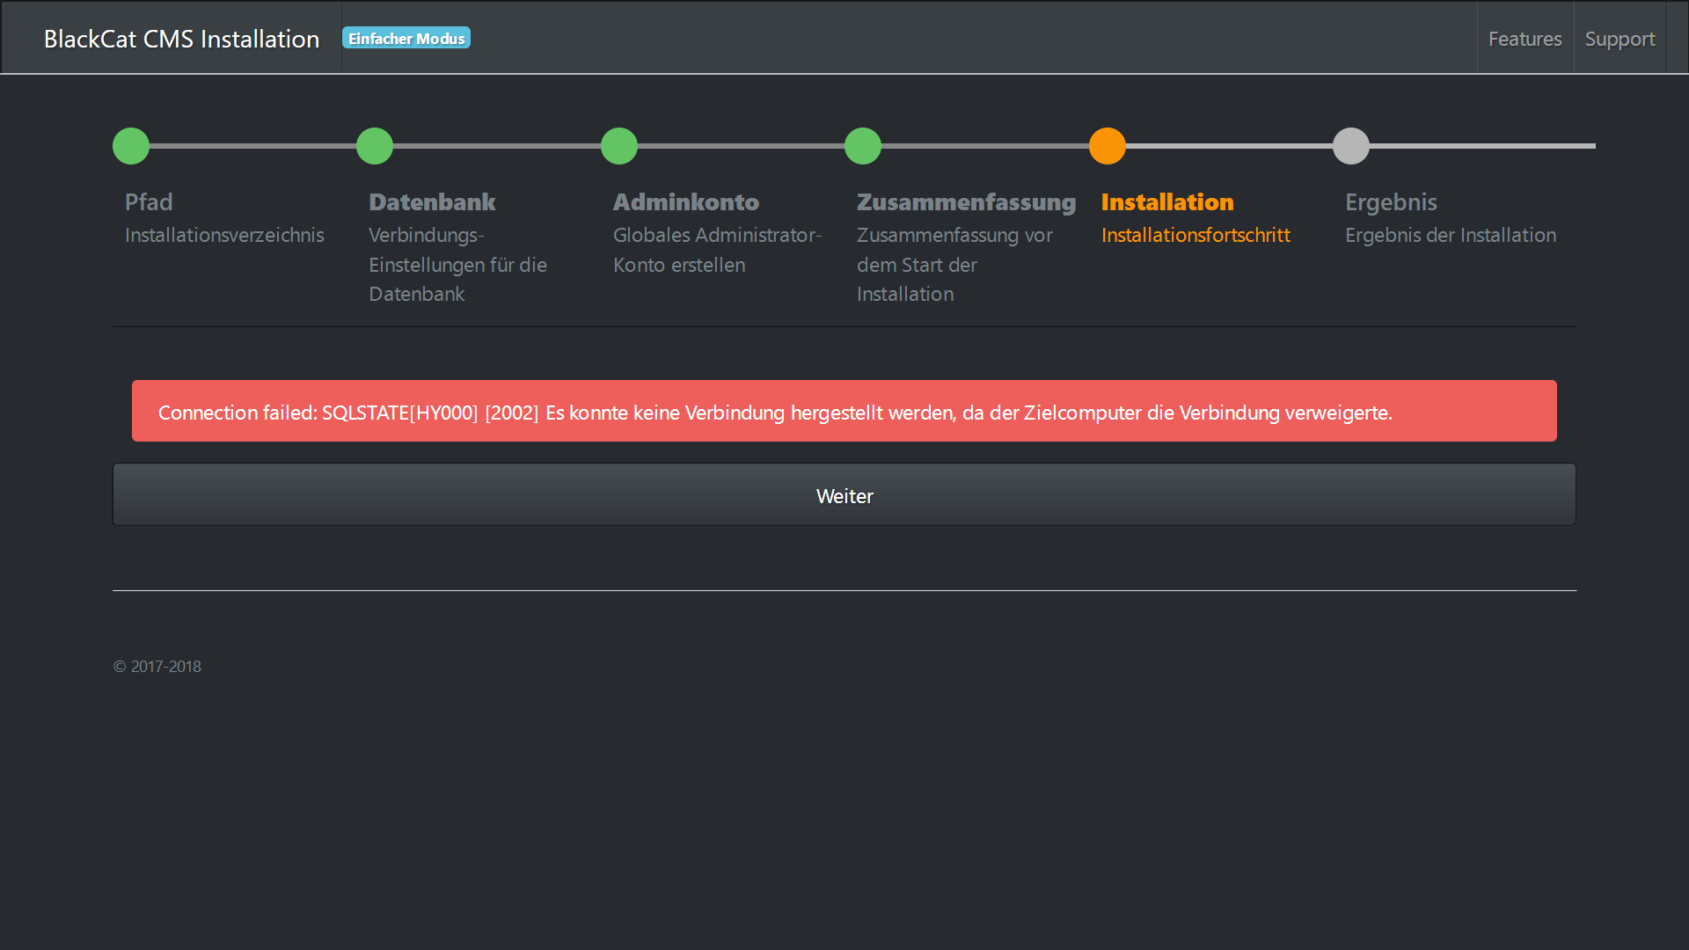Open the Support link in navbar

(1620, 39)
